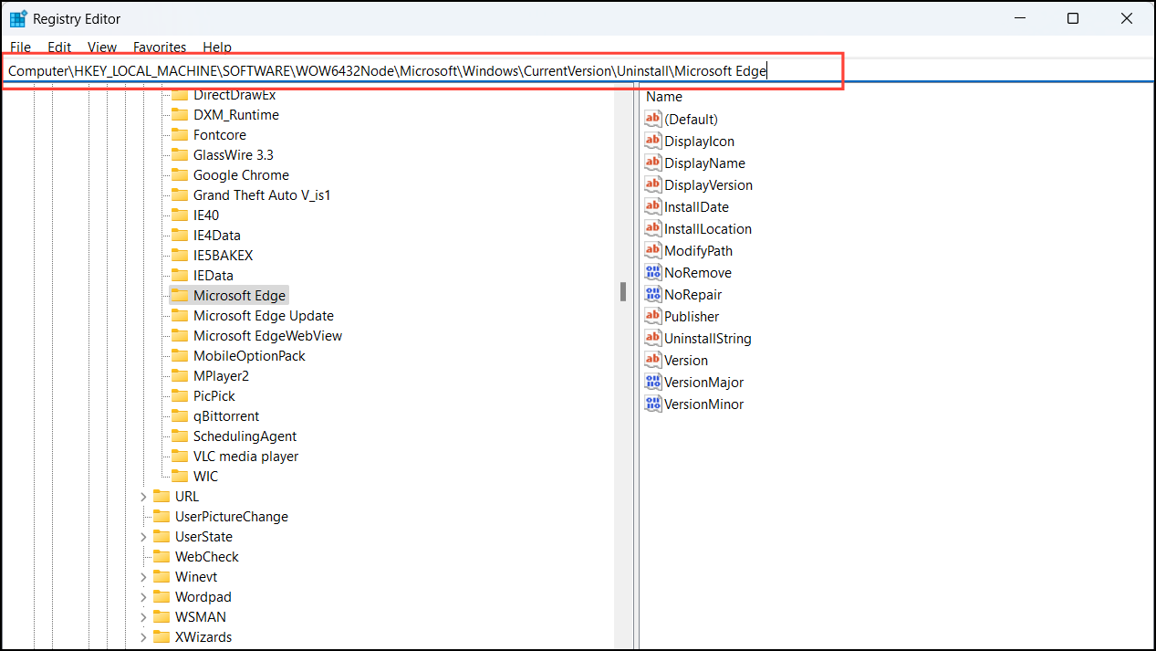
Task: Click the DWORD icon beside NoRemove
Action: 653,272
